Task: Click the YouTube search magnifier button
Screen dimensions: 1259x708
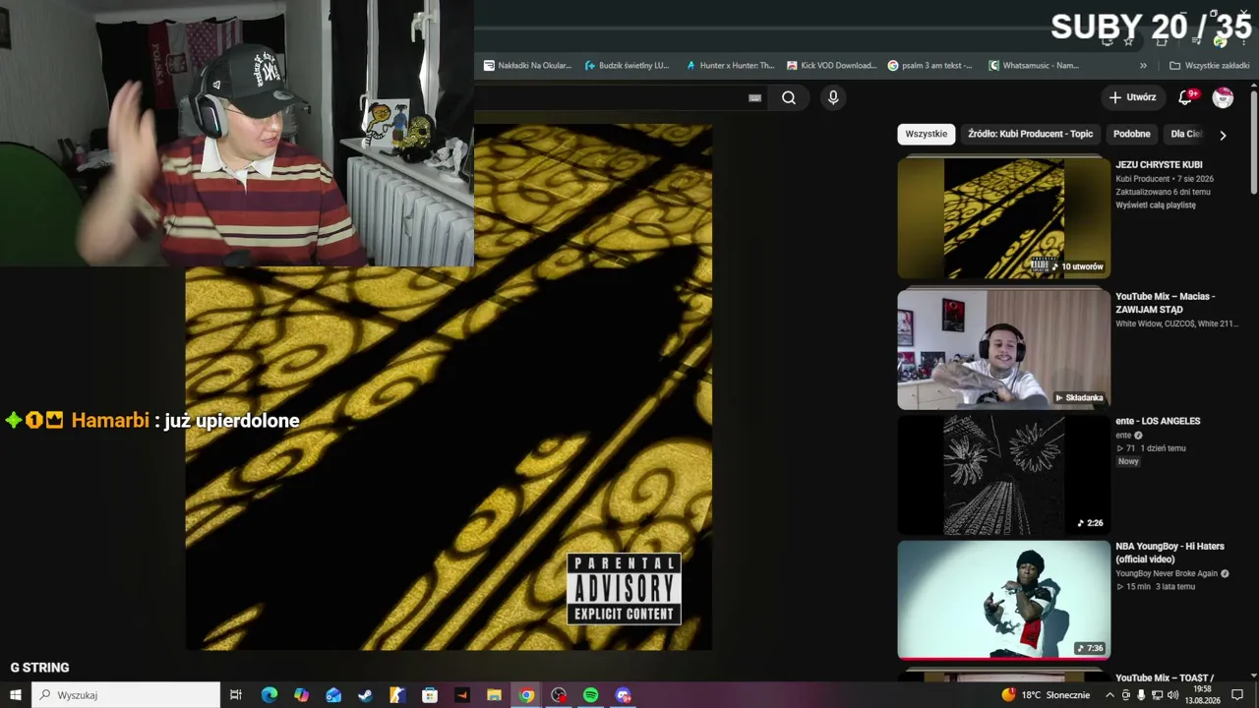Action: pyautogui.click(x=789, y=97)
